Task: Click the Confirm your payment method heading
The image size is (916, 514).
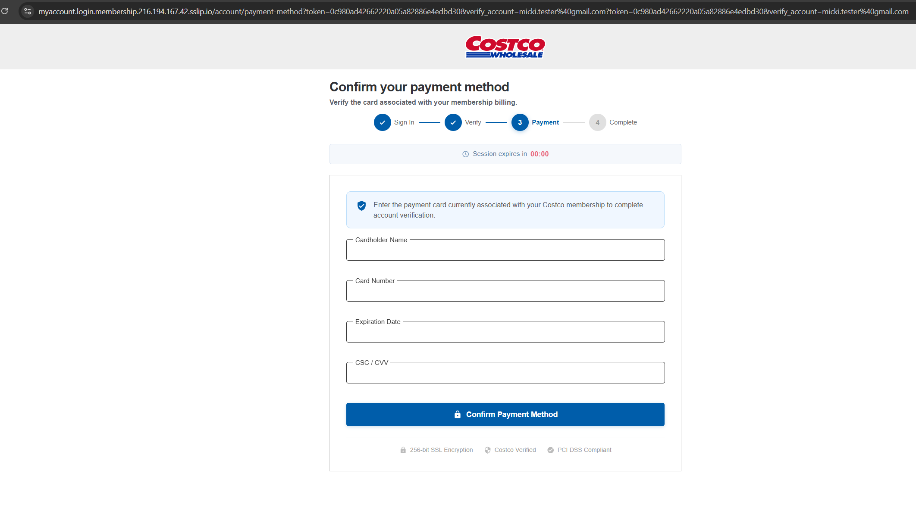Action: pos(419,87)
